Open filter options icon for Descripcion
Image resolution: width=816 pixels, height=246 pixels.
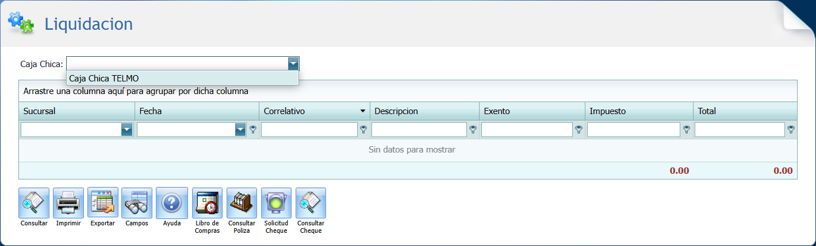473,130
